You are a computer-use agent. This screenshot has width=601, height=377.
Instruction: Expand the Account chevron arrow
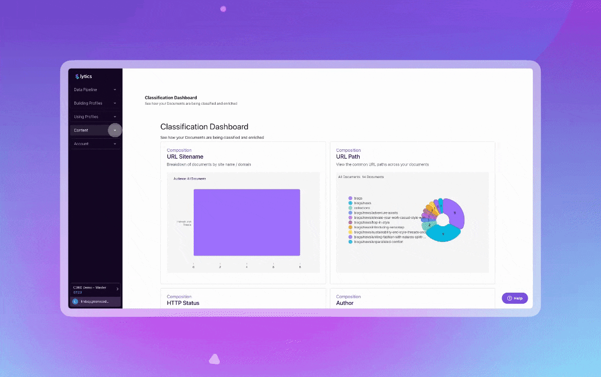115,144
